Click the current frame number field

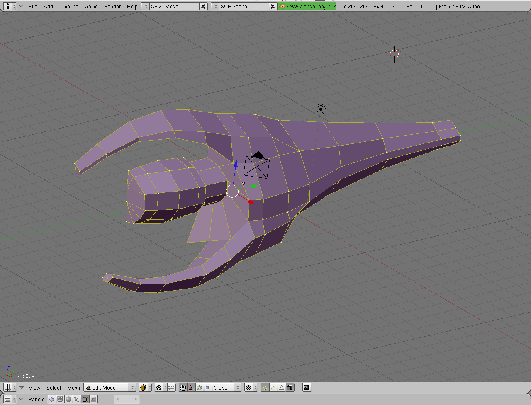127,399
